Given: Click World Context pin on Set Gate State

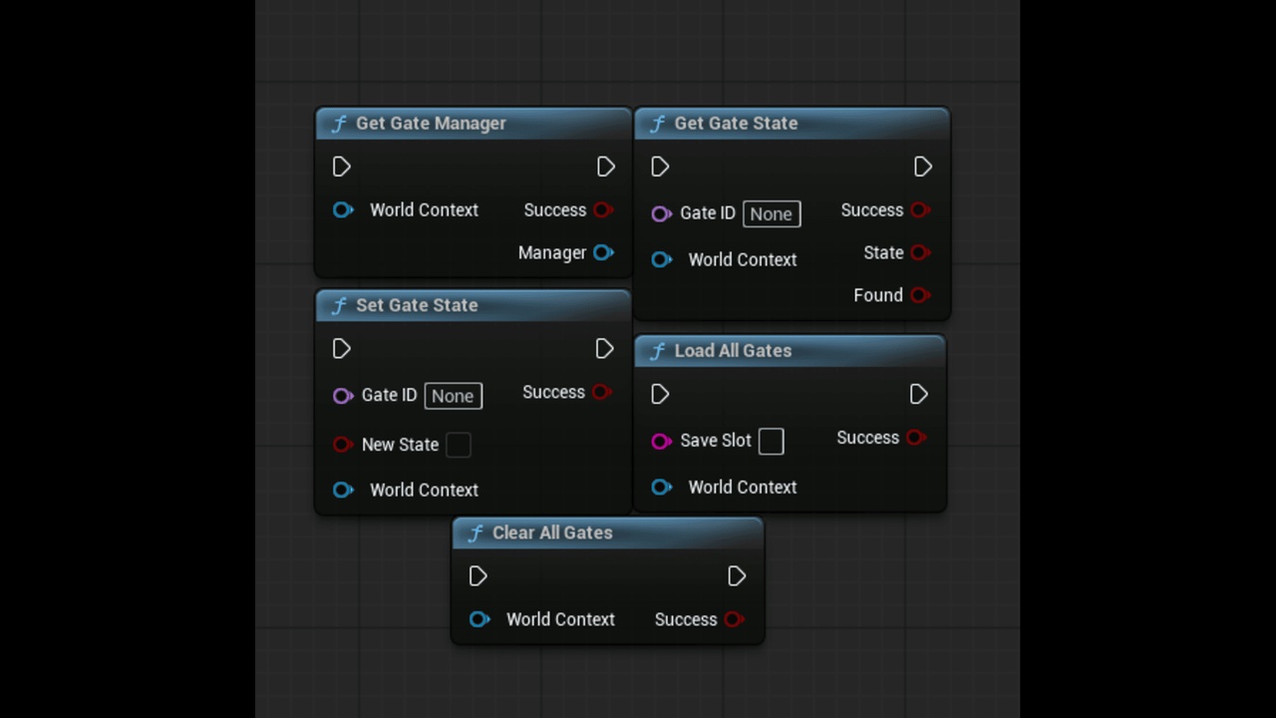Looking at the screenshot, I should tap(343, 490).
